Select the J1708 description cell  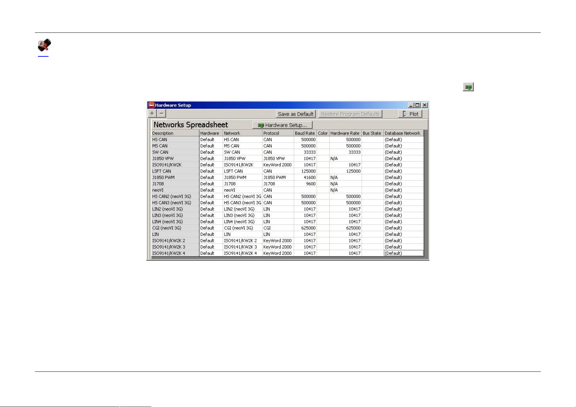coord(175,184)
